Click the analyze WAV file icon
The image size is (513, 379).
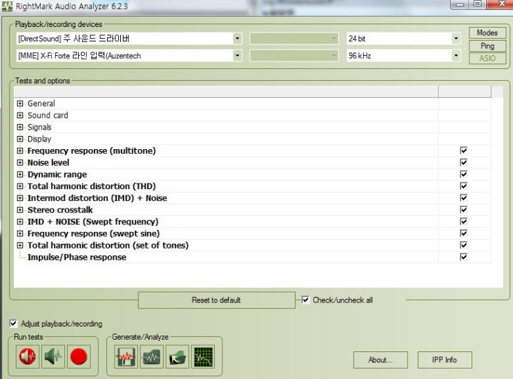(151, 356)
